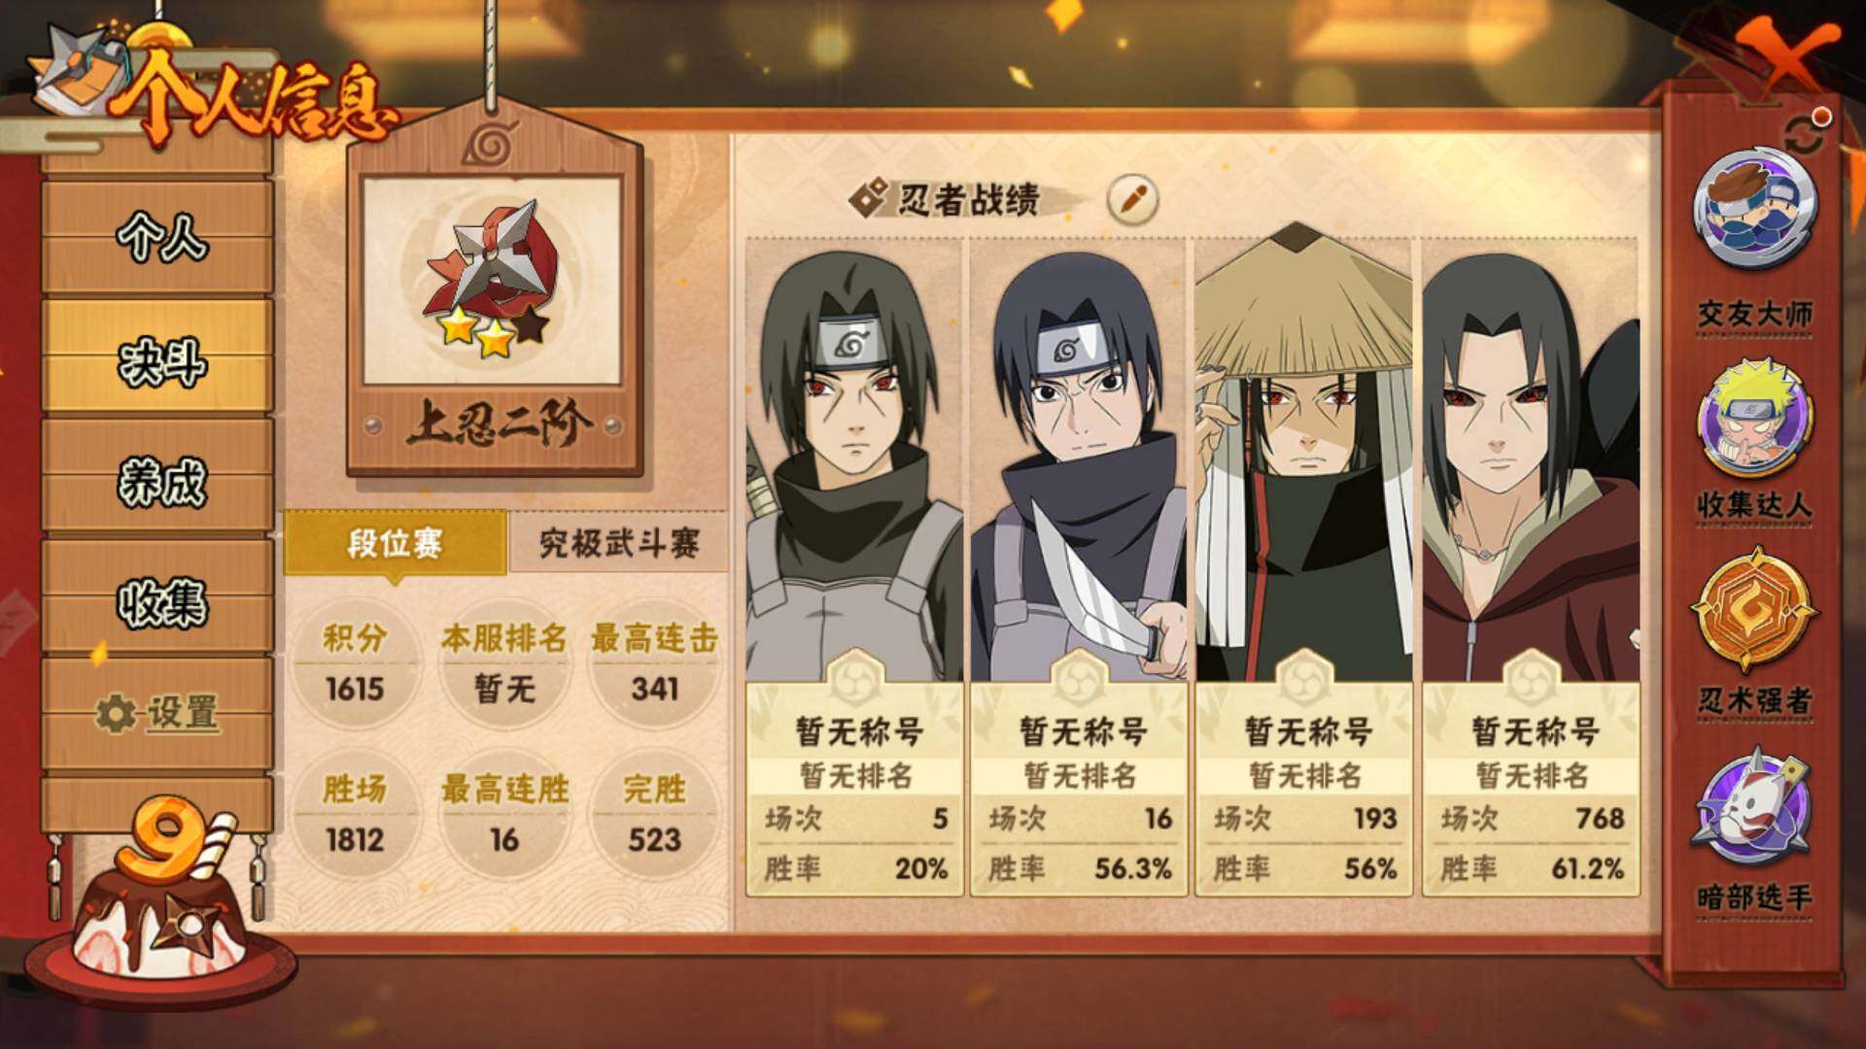This screenshot has width=1866, height=1049.
Task: Click the pencil edit icon beside 忍者战绩
Action: pos(1132,199)
